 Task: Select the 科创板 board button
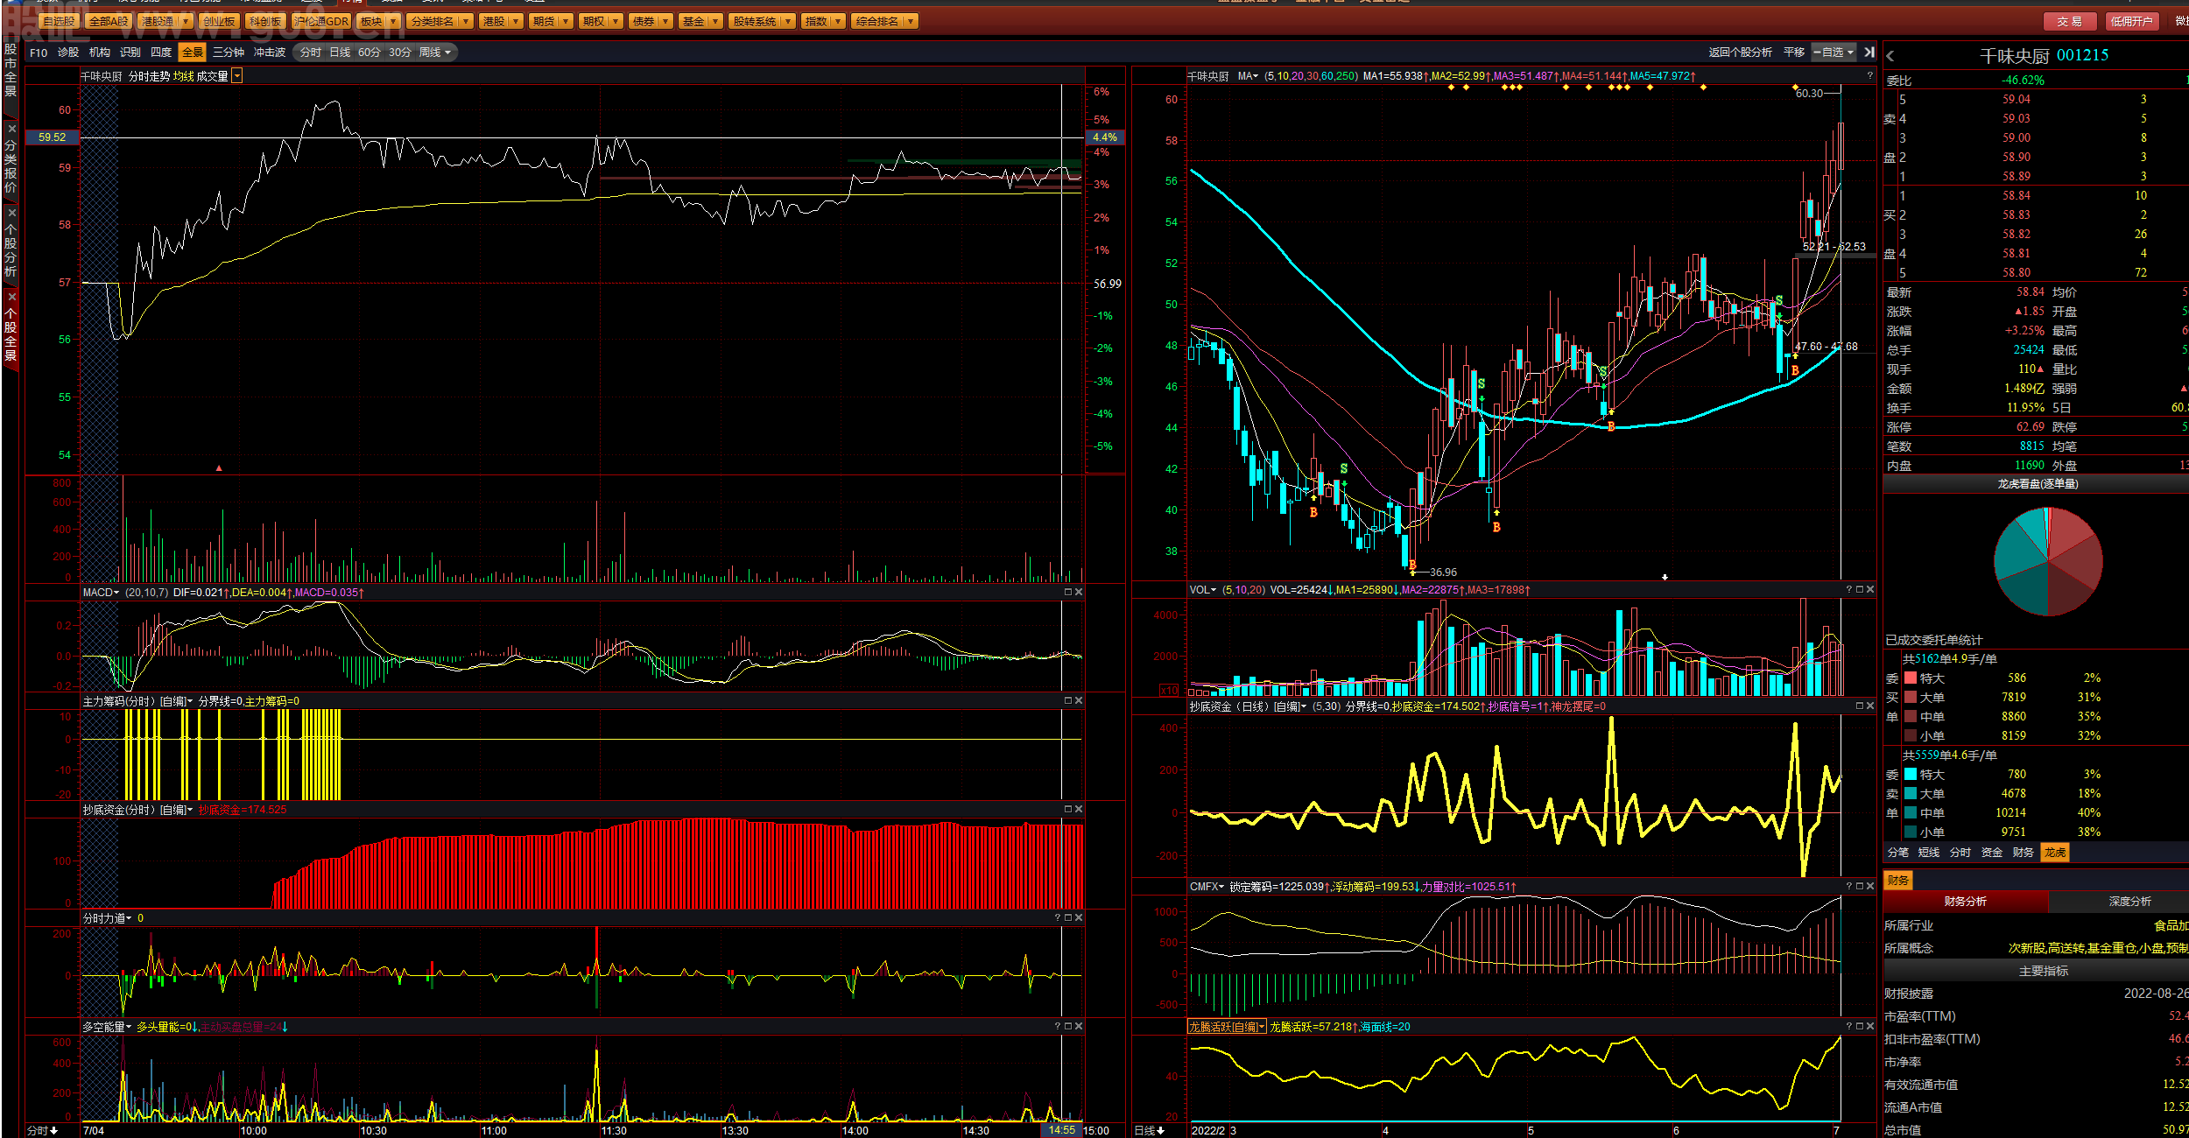click(x=265, y=21)
